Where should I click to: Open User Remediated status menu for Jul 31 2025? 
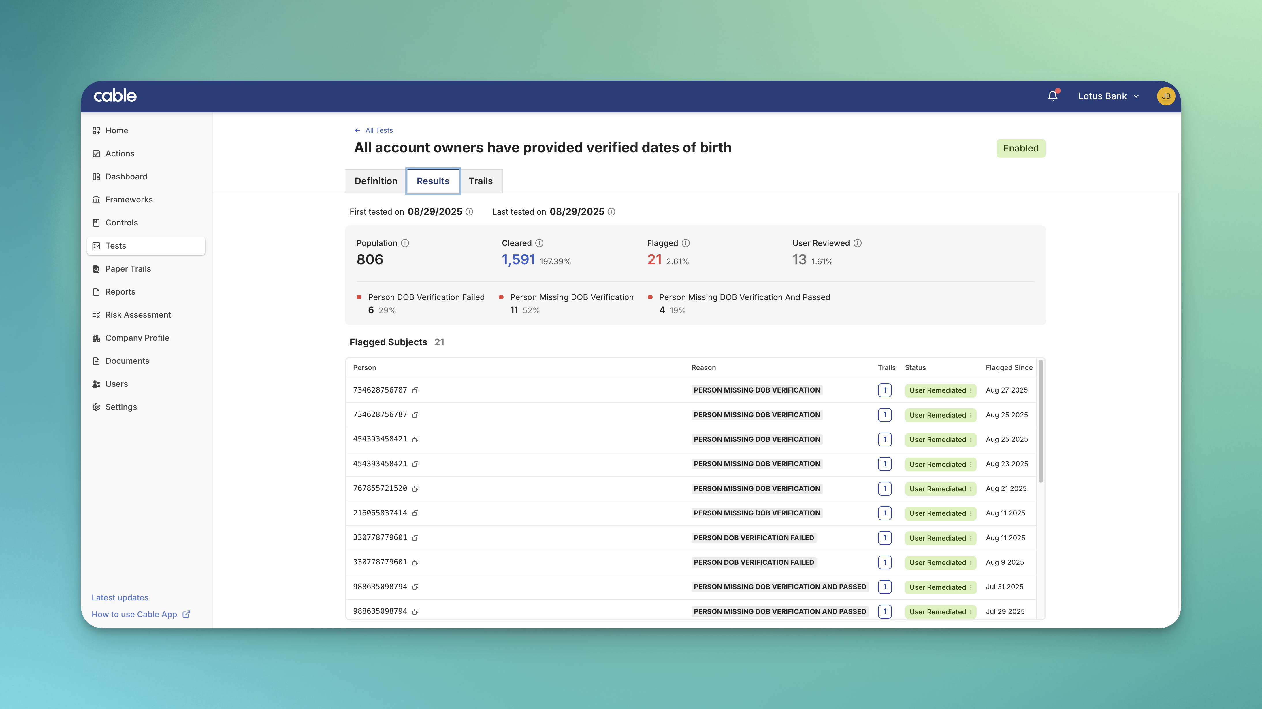[x=971, y=587]
